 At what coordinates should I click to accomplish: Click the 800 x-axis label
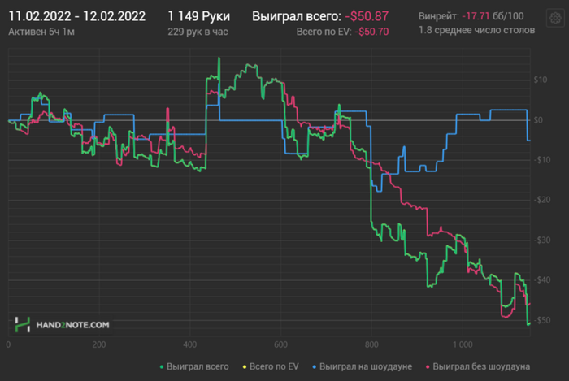point(371,344)
